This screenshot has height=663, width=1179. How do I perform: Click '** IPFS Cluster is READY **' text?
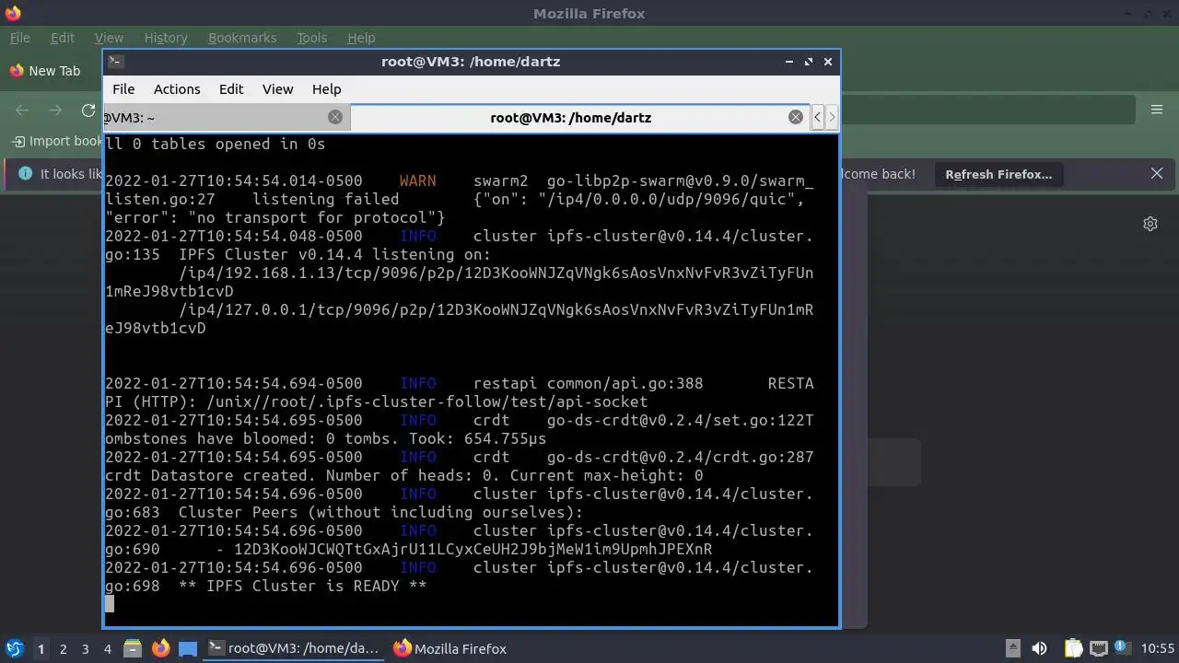click(x=303, y=586)
